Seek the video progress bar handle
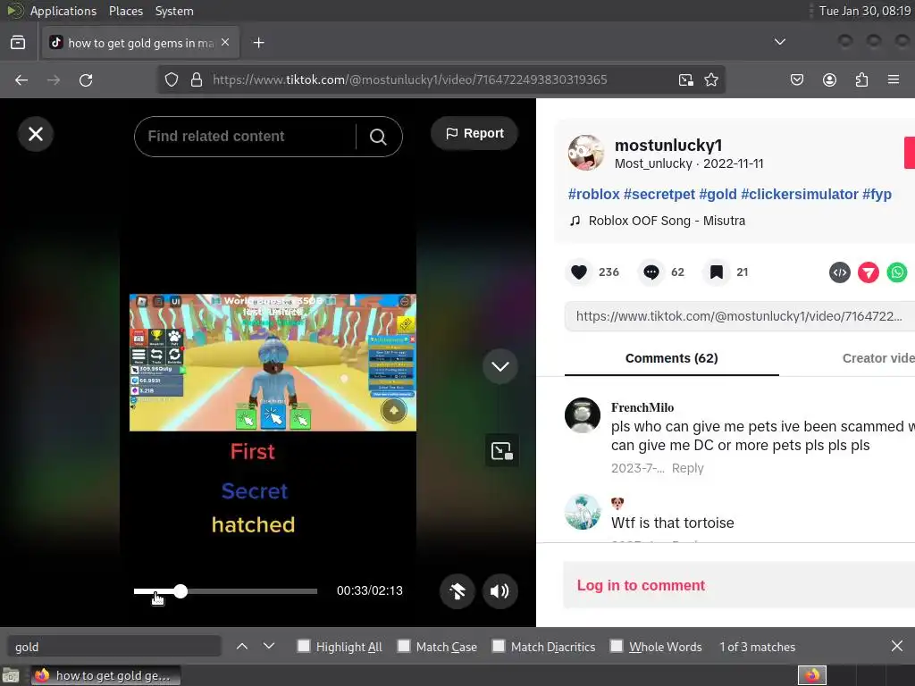Image resolution: width=915 pixels, height=686 pixels. point(180,591)
